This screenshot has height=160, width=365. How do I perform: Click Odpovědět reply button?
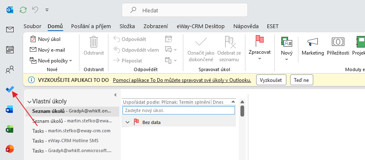pyautogui.click(x=130, y=39)
